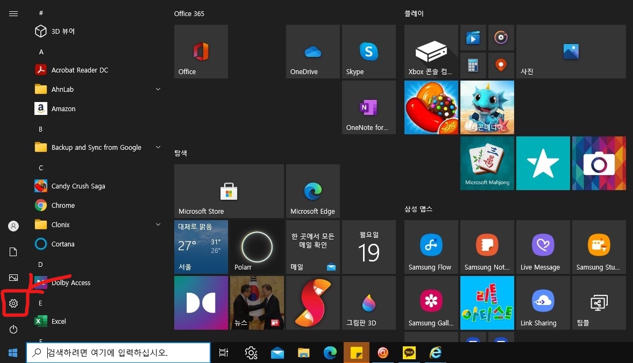Viewport: 633px width, 363px height.
Task: Launch Dolby Access from app list
Action: (x=99, y=282)
